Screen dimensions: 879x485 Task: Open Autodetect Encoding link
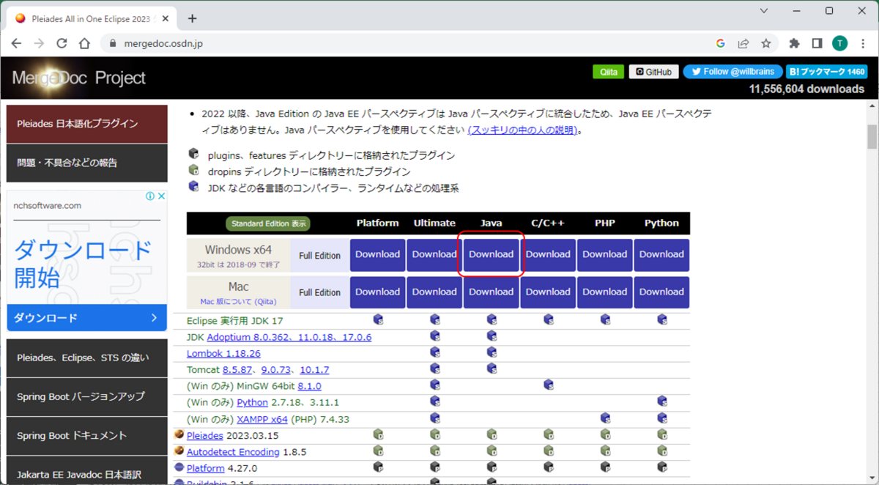(x=233, y=452)
